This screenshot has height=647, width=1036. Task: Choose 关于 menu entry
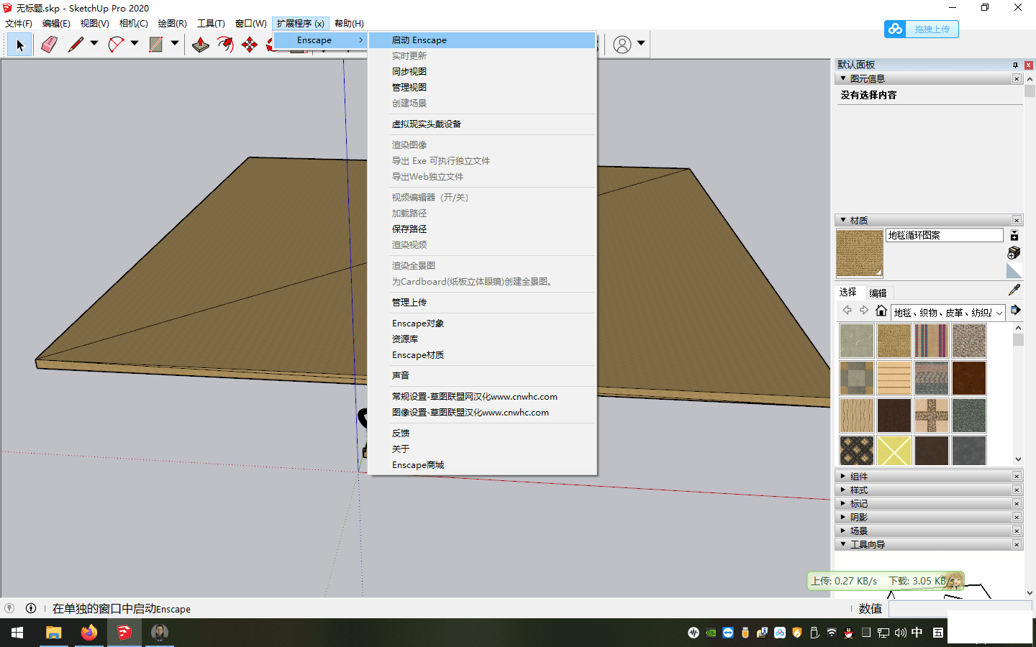pyautogui.click(x=482, y=449)
